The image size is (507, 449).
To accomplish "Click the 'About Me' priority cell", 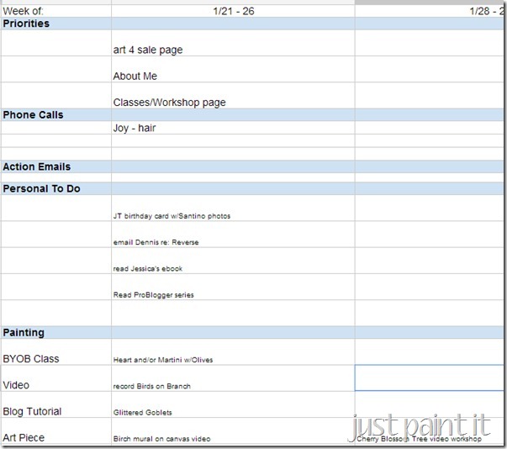I will tap(233, 70).
